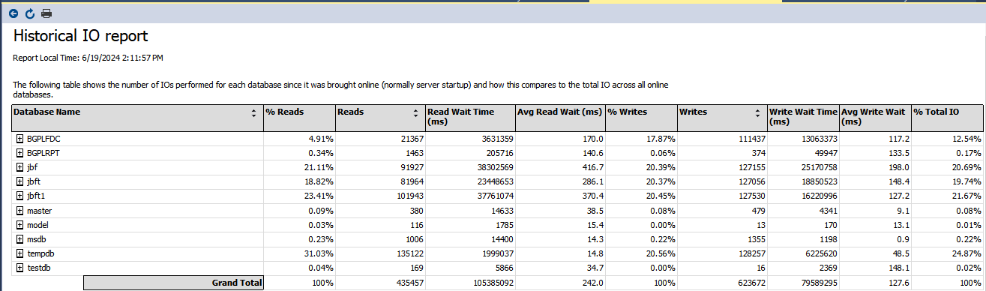Click the Write Wait Time (ms) header
986x291 pixels.
click(x=803, y=118)
